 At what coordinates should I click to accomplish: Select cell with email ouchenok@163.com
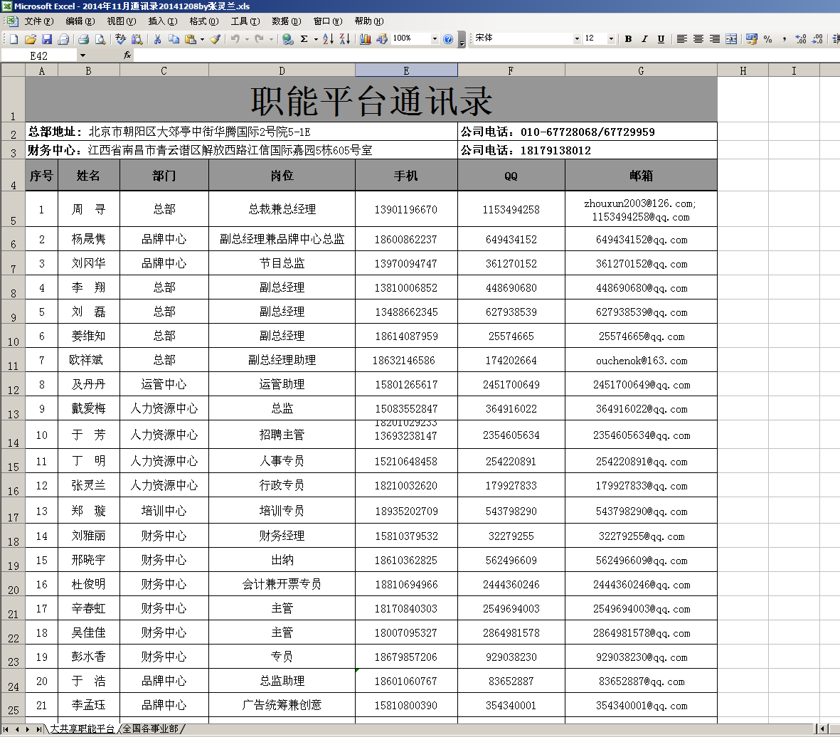(642, 360)
